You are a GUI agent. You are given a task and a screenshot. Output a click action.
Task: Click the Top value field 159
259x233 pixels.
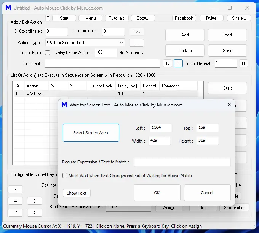[208, 128]
